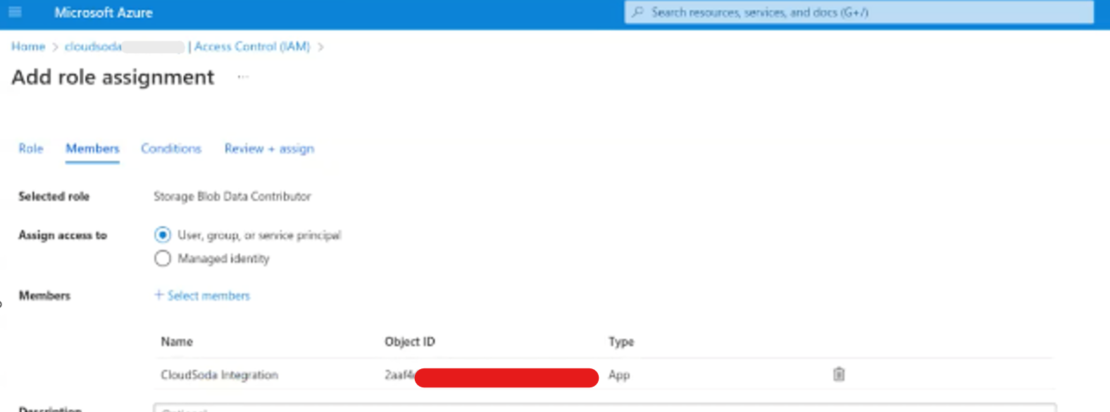Select the CloudSoda Integration name cell

pyautogui.click(x=220, y=375)
